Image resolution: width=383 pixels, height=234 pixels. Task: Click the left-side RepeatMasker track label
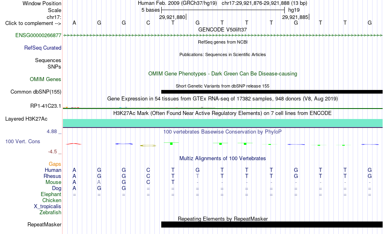(44, 224)
